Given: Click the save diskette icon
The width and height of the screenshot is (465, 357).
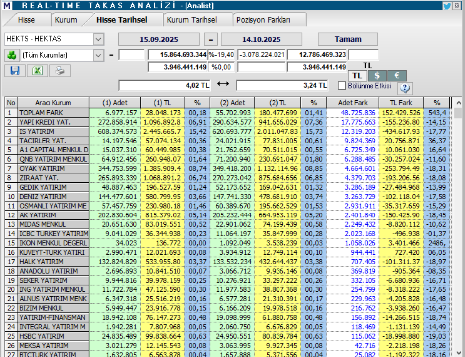Looking at the screenshot, I should 14,71.
